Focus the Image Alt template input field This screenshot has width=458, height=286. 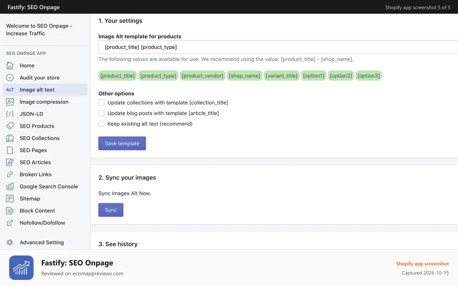click(x=278, y=47)
